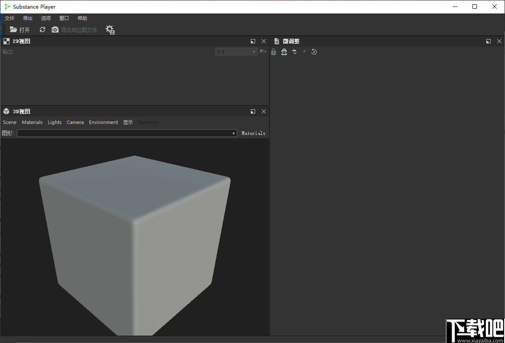Screen dimensions: 505x343
Task: Toggle the pin icon in 微调整 panel
Action: coord(304,52)
